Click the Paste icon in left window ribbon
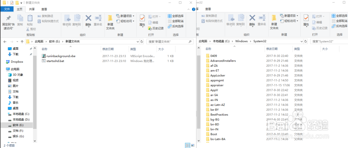The width and height of the screenshot is (348, 148). click(x=30, y=20)
